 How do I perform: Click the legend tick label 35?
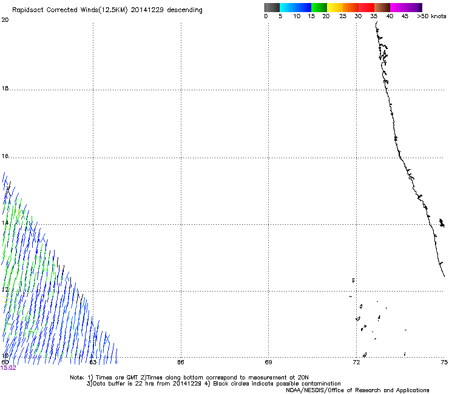[x=374, y=16]
